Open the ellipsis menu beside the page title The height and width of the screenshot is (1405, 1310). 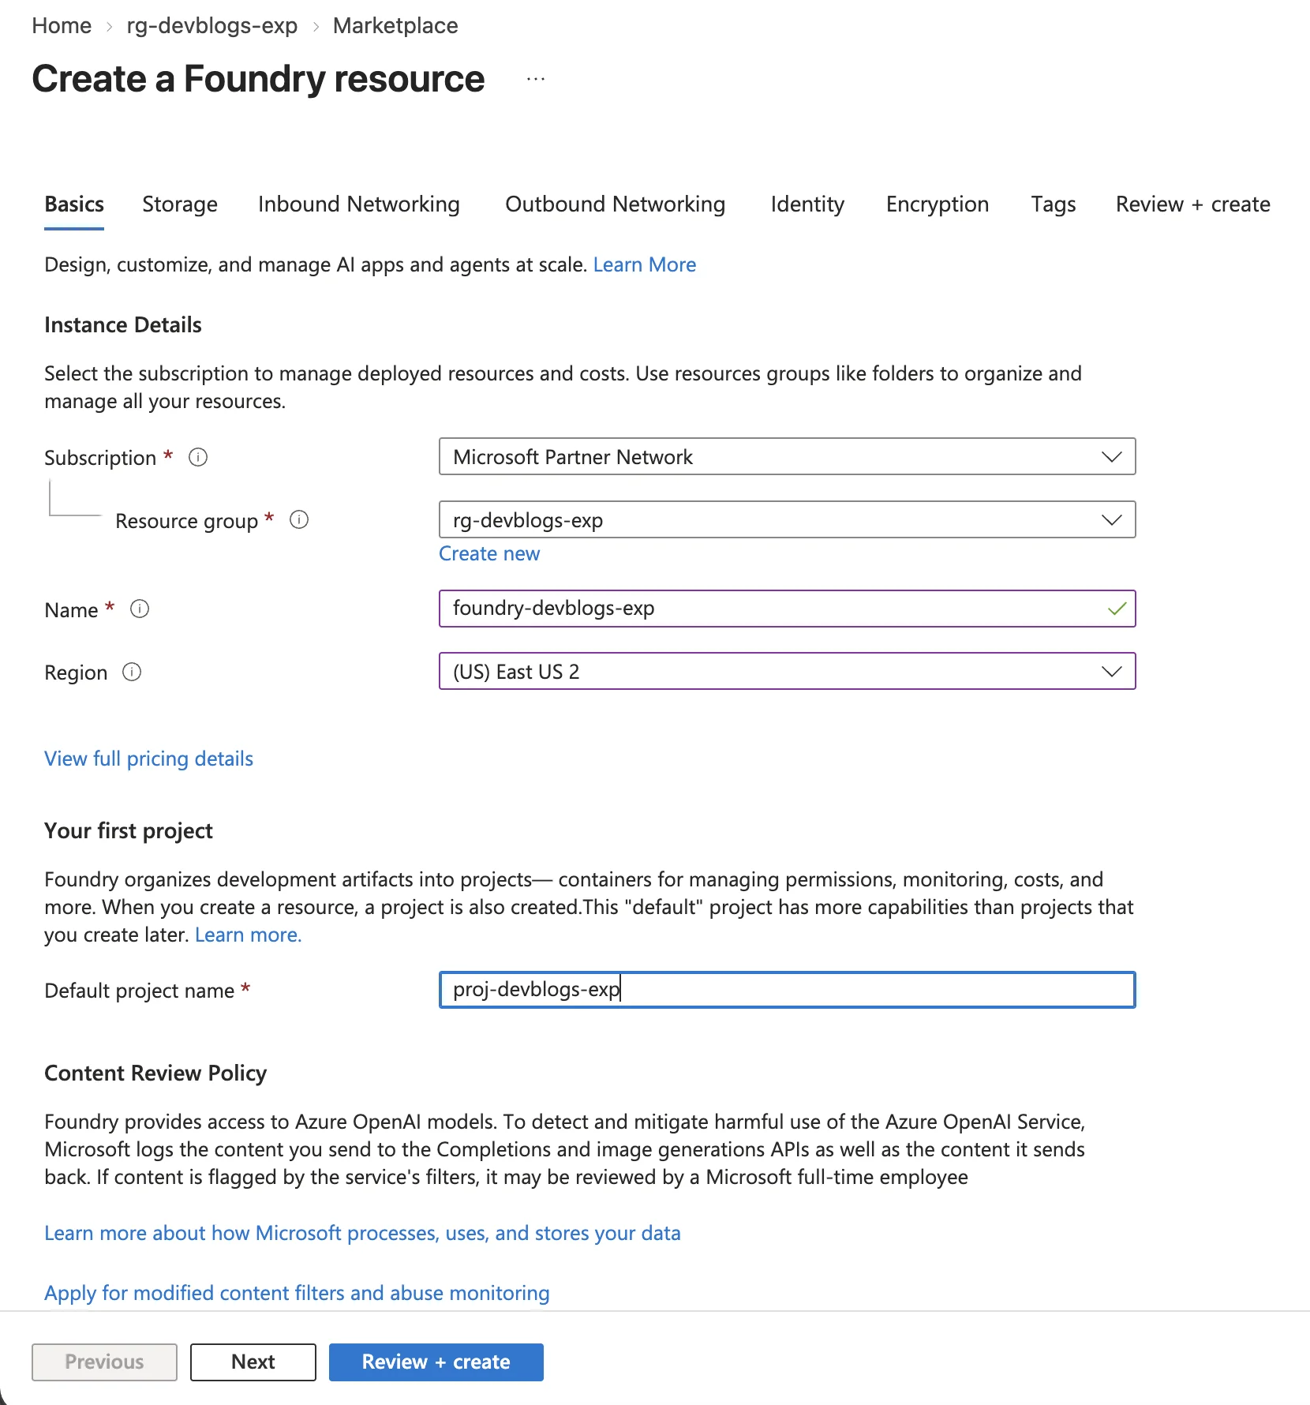pos(536,79)
